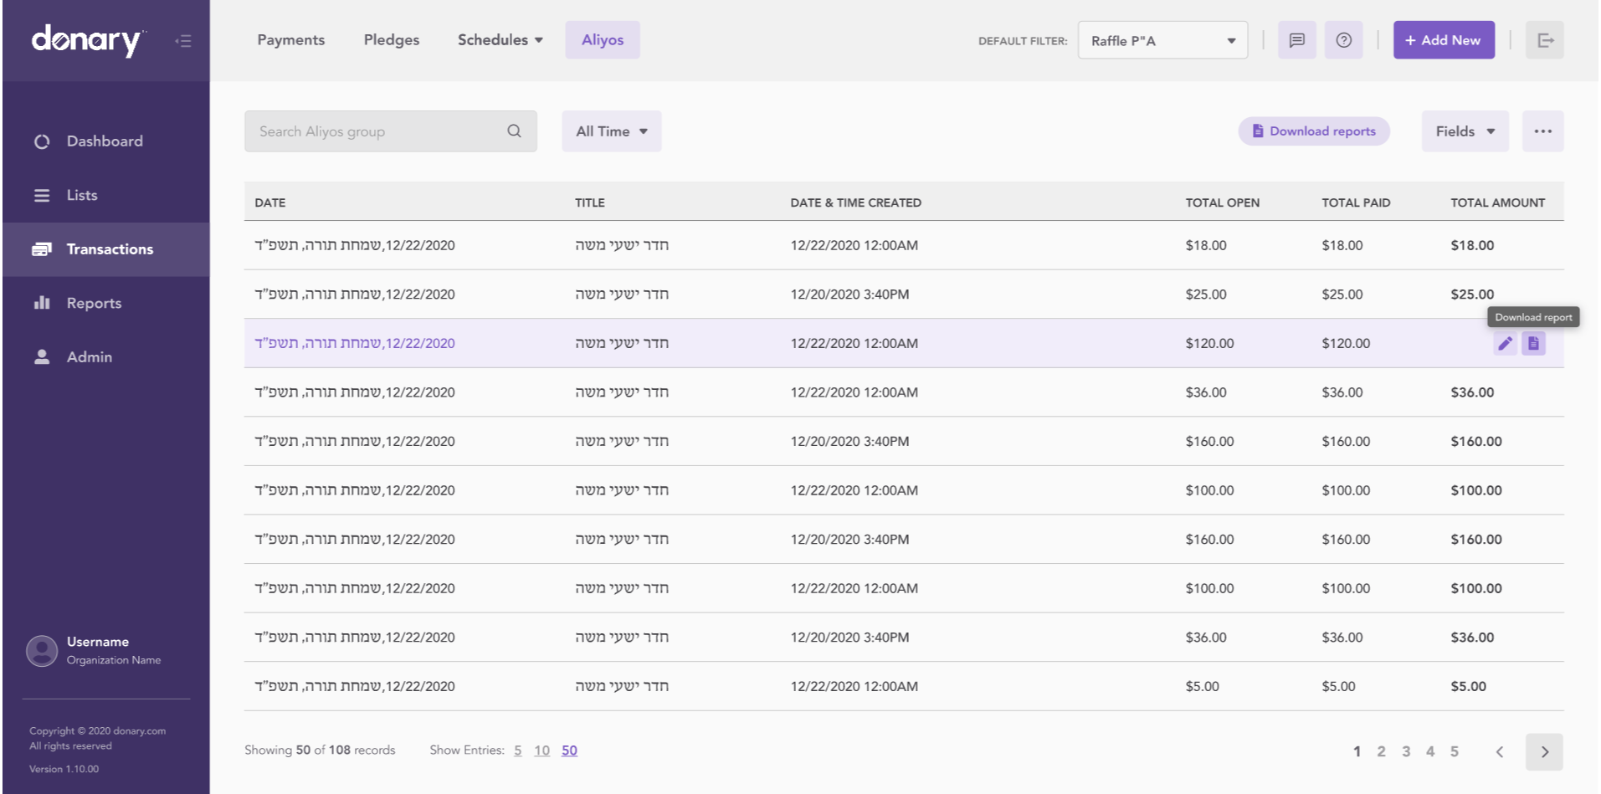The width and height of the screenshot is (1601, 794).
Task: Switch to the Payments tab
Action: [x=290, y=40]
